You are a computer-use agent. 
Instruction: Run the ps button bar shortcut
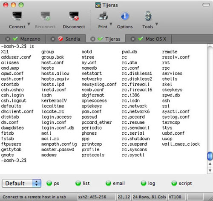pyautogui.click(x=53, y=183)
